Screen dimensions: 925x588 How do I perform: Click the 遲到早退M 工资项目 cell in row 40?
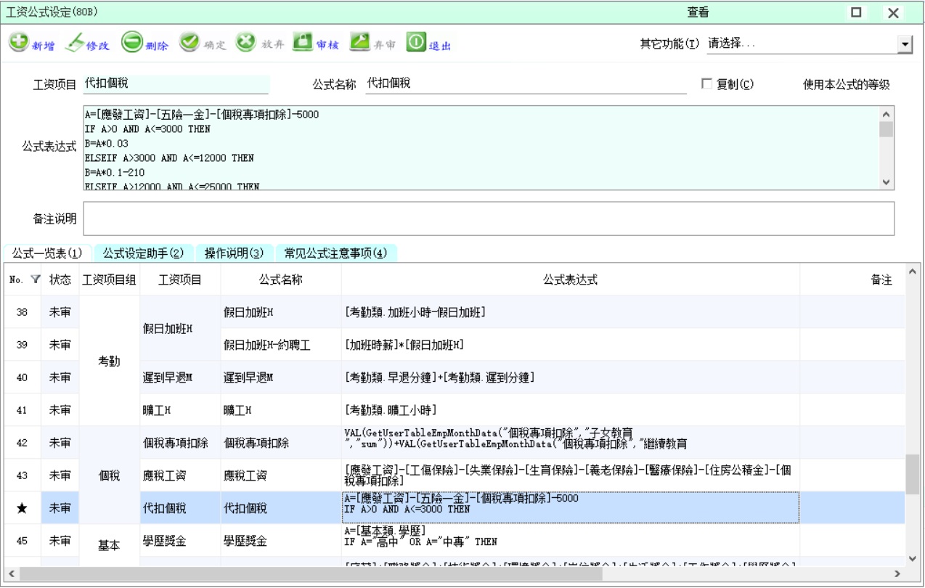click(x=180, y=377)
